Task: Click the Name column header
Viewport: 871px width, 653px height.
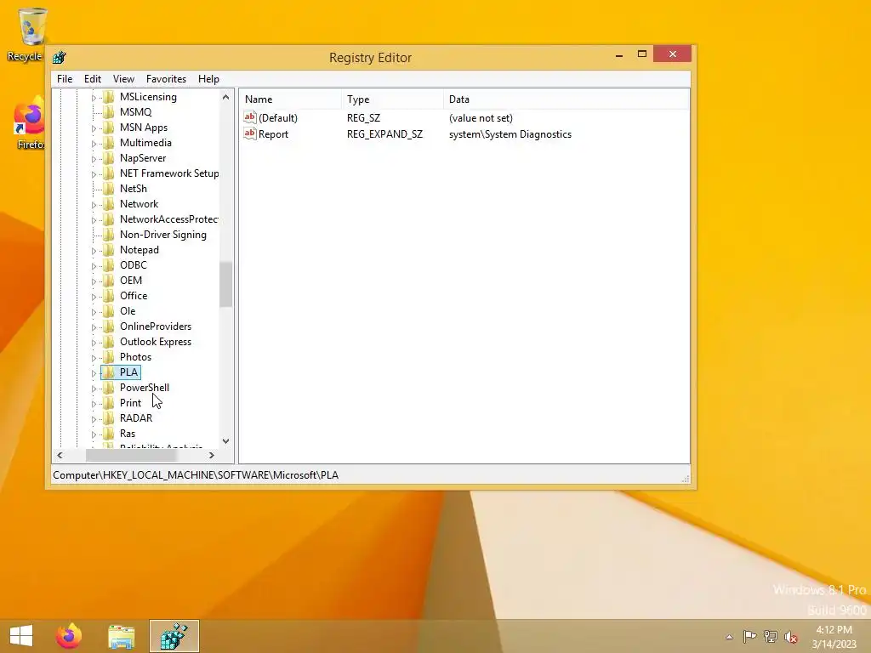Action: click(291, 99)
